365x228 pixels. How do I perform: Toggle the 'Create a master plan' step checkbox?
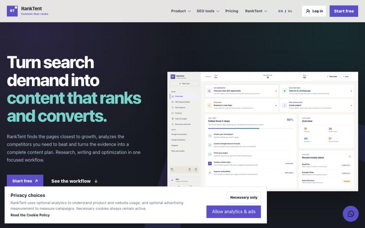tap(210, 164)
